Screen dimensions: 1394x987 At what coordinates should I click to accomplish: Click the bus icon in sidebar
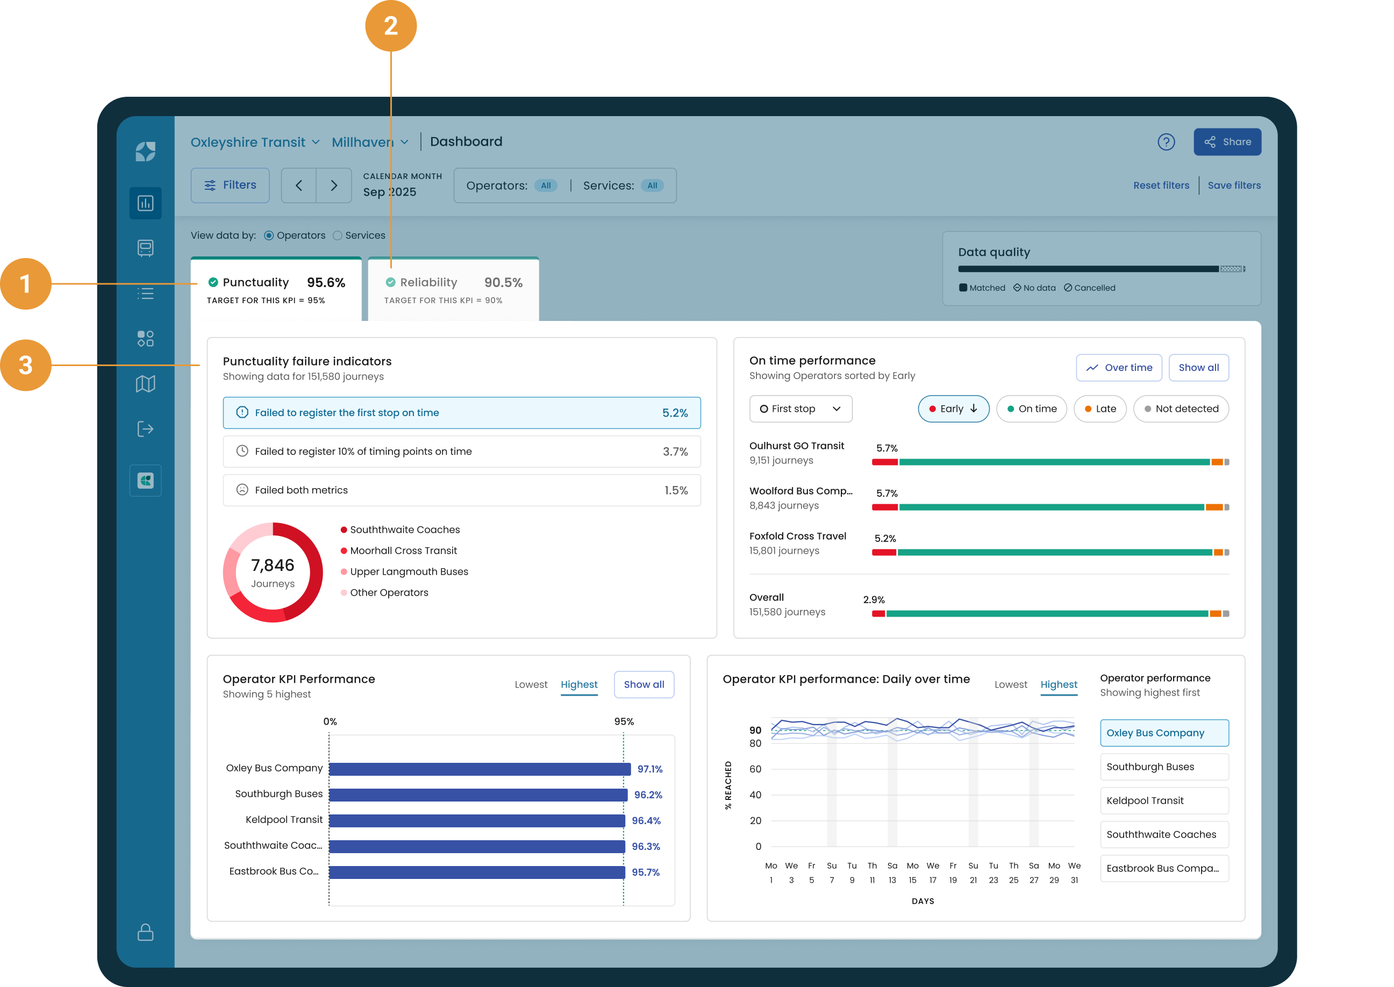pyautogui.click(x=145, y=248)
